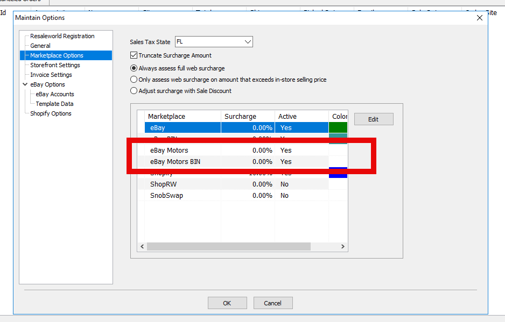The width and height of the screenshot is (505, 322).
Task: Open Template Data tree item
Action: [54, 104]
